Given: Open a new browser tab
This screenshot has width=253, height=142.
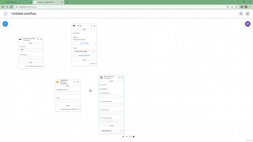Looking at the screenshot, I should pos(67,2).
